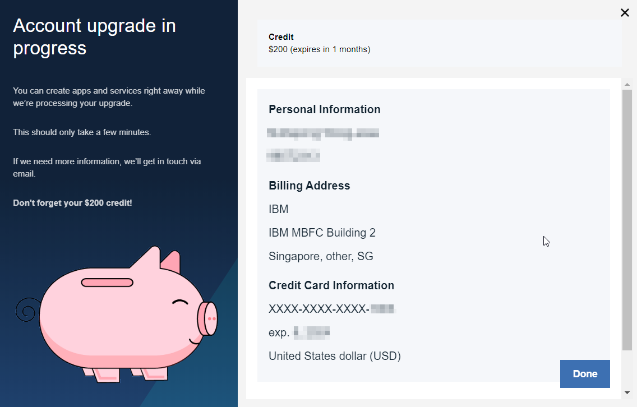
Task: Click the Singapore, other, SG text
Action: [321, 256]
